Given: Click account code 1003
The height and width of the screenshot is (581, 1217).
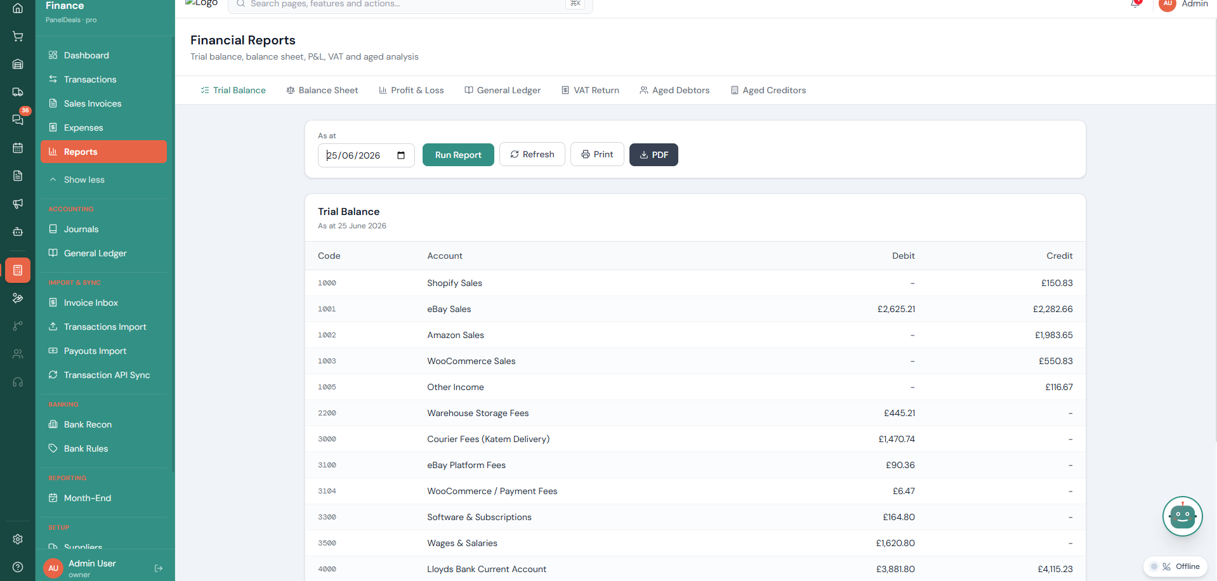Looking at the screenshot, I should click(327, 361).
